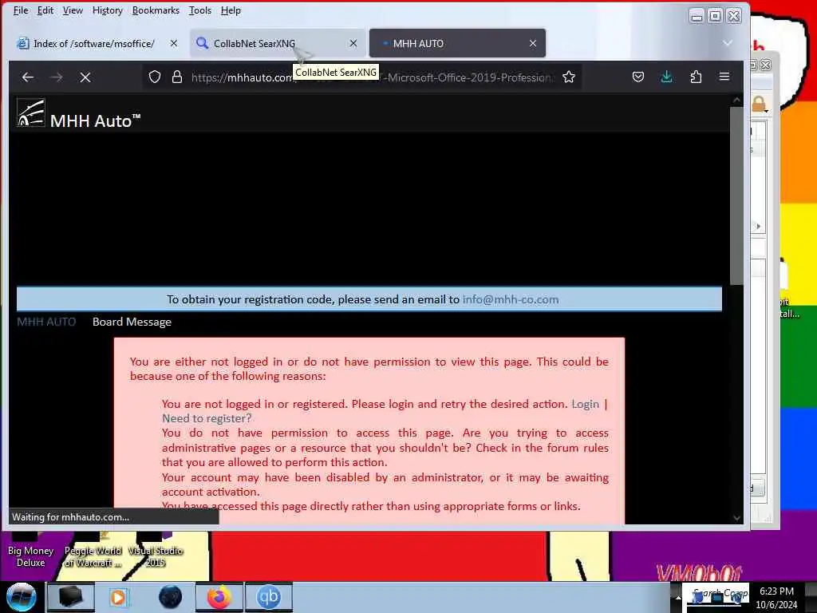817x613 pixels.
Task: Save the page to Pocket
Action: click(637, 77)
